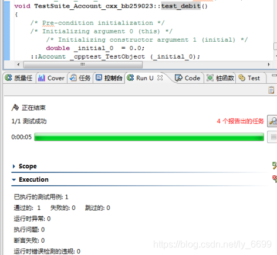Image resolution: width=277 pixels, height=255 pixels.
Task: Open the Cover coverage tab
Action: coord(51,78)
